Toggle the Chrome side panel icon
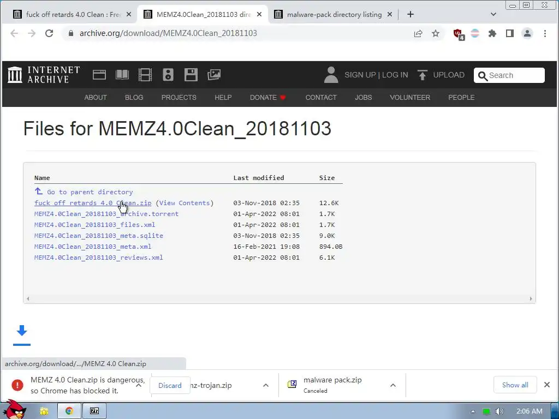This screenshot has height=419, width=559. pyautogui.click(x=510, y=33)
